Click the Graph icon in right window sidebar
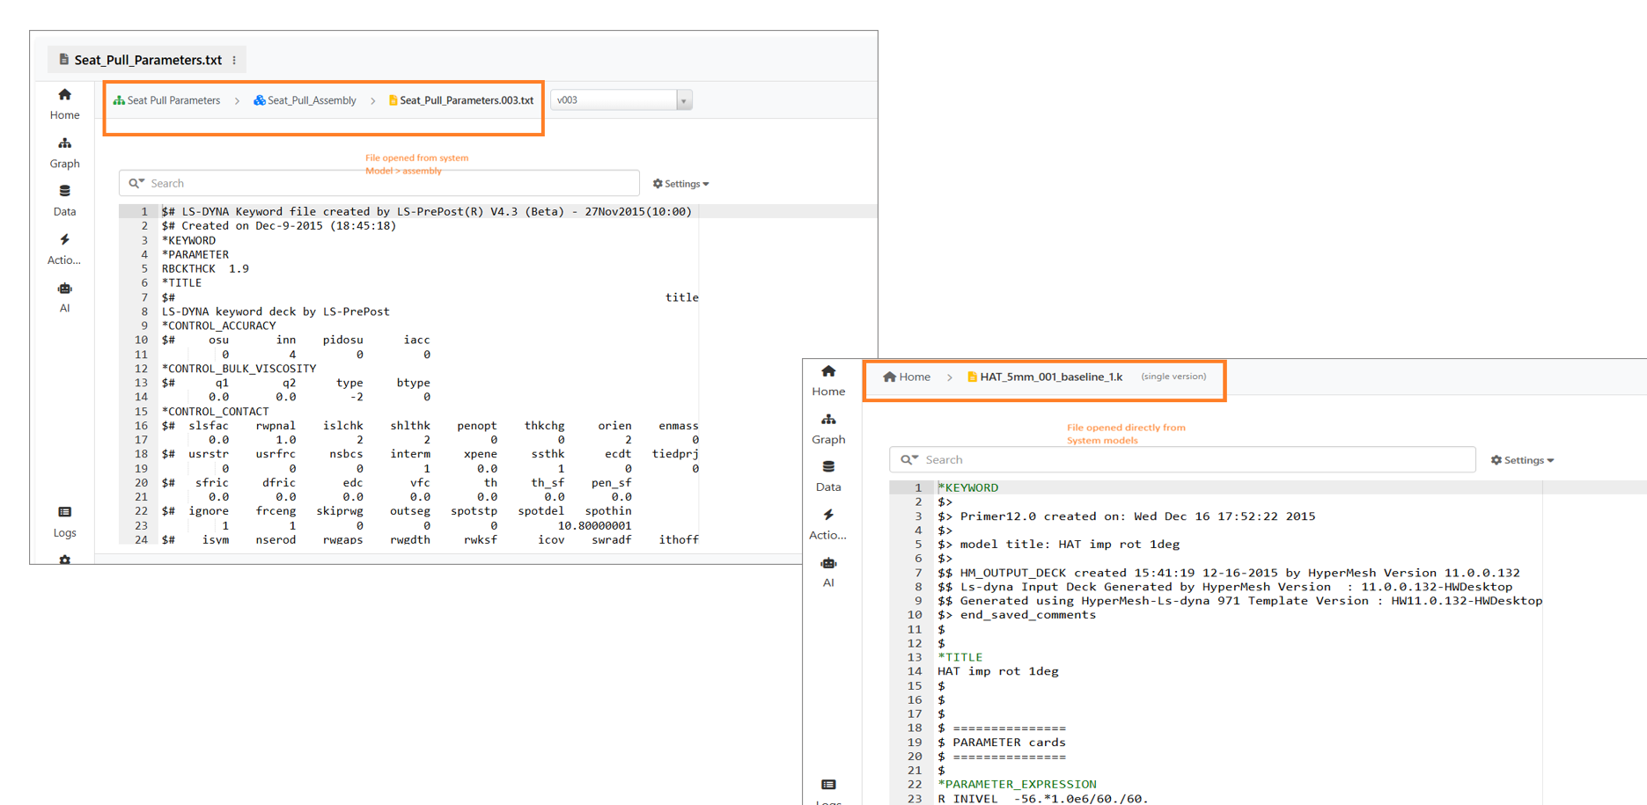The image size is (1647, 805). point(827,428)
